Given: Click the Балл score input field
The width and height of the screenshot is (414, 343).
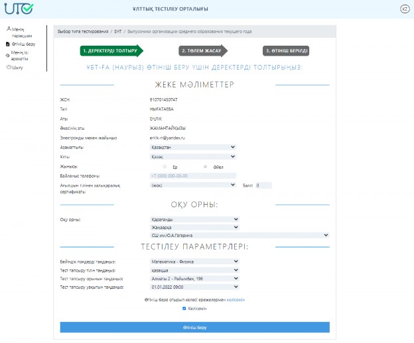Looking at the screenshot, I should pos(263,185).
